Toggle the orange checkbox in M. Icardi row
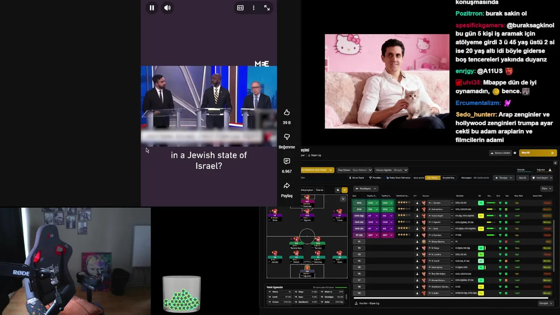Viewport: 560px width, 315px height. coord(506,261)
